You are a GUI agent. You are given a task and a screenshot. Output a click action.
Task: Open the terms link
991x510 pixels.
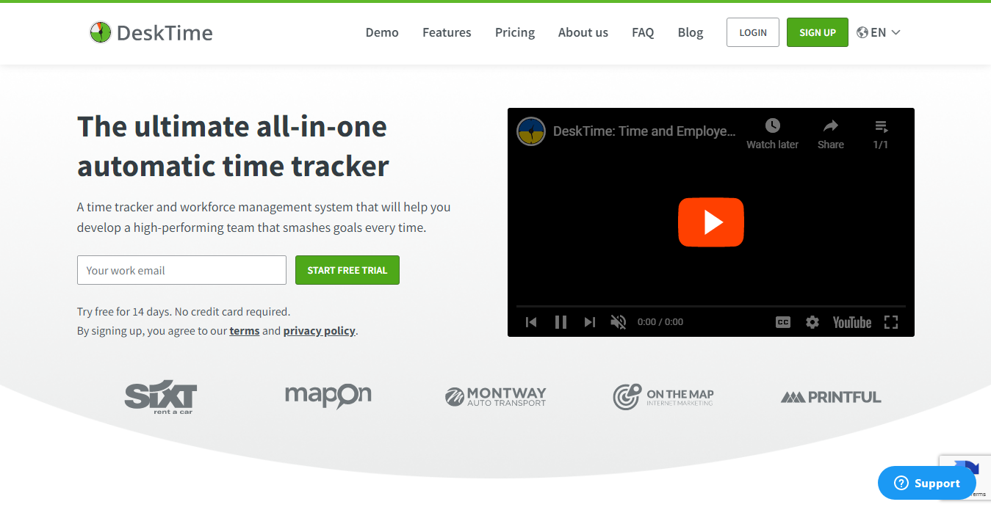(x=245, y=331)
